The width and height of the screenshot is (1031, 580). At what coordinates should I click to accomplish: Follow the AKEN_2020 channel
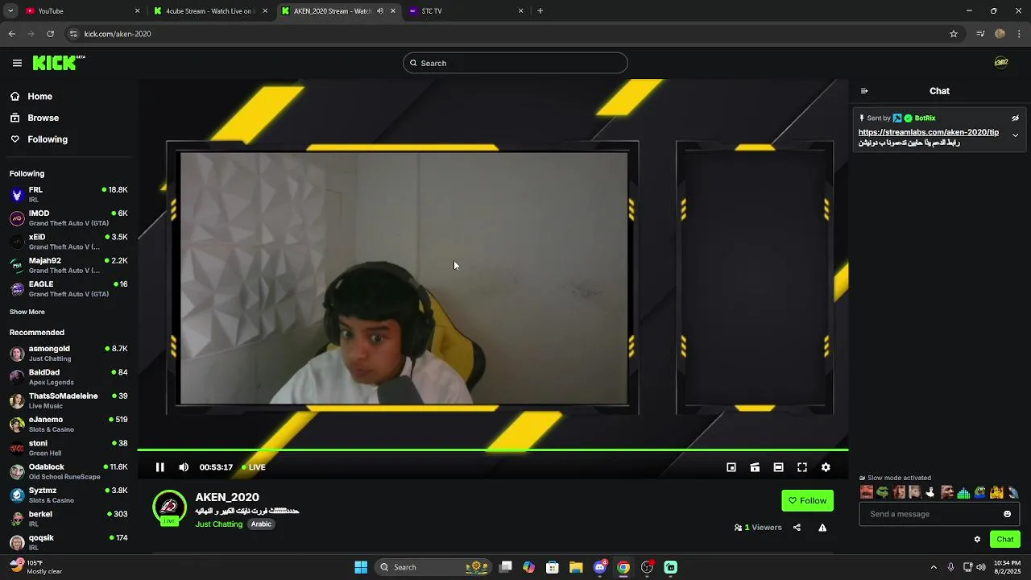[807, 500]
